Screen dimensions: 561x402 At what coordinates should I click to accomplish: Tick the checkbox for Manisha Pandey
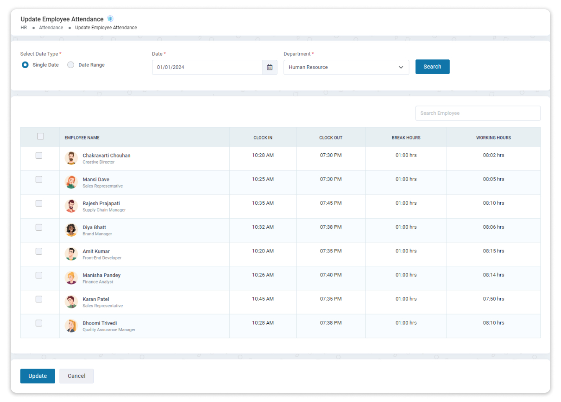(x=39, y=275)
